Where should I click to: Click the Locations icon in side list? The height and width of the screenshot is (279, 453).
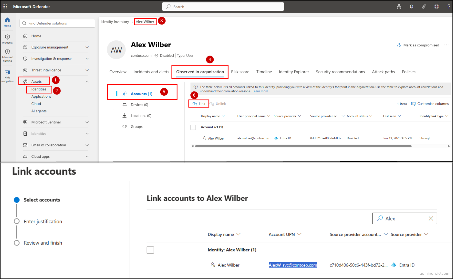click(124, 116)
